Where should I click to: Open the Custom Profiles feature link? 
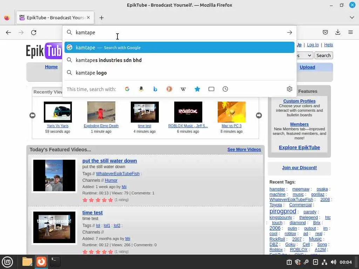pyautogui.click(x=299, y=101)
